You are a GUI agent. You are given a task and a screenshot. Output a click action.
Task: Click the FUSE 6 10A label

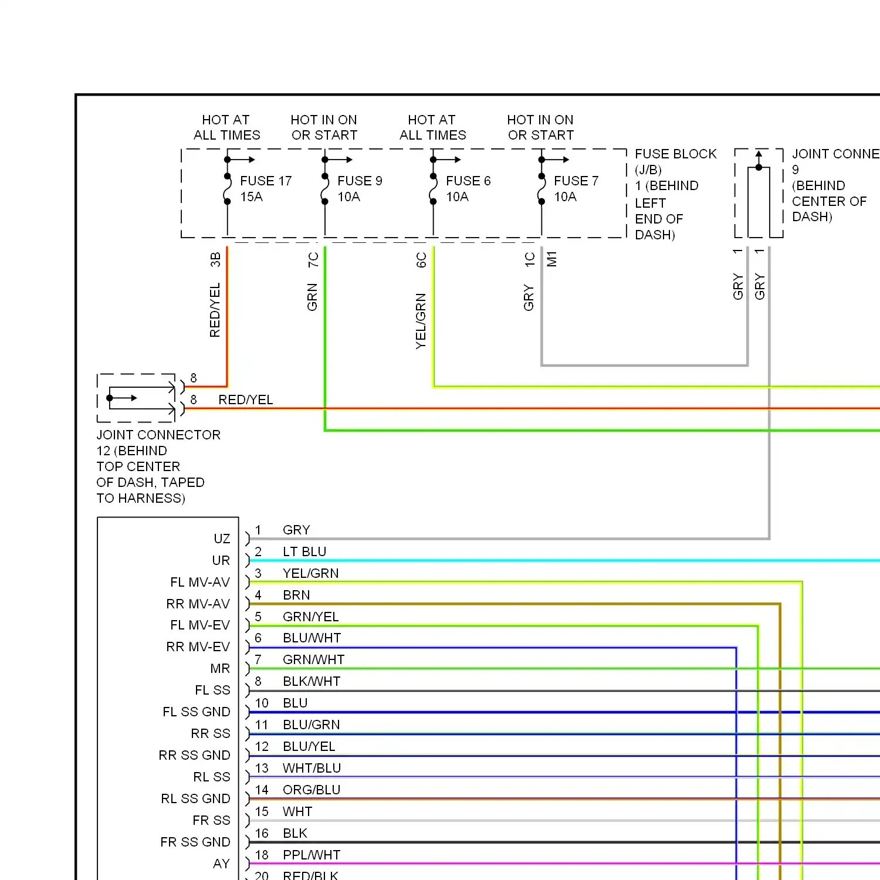pyautogui.click(x=468, y=188)
